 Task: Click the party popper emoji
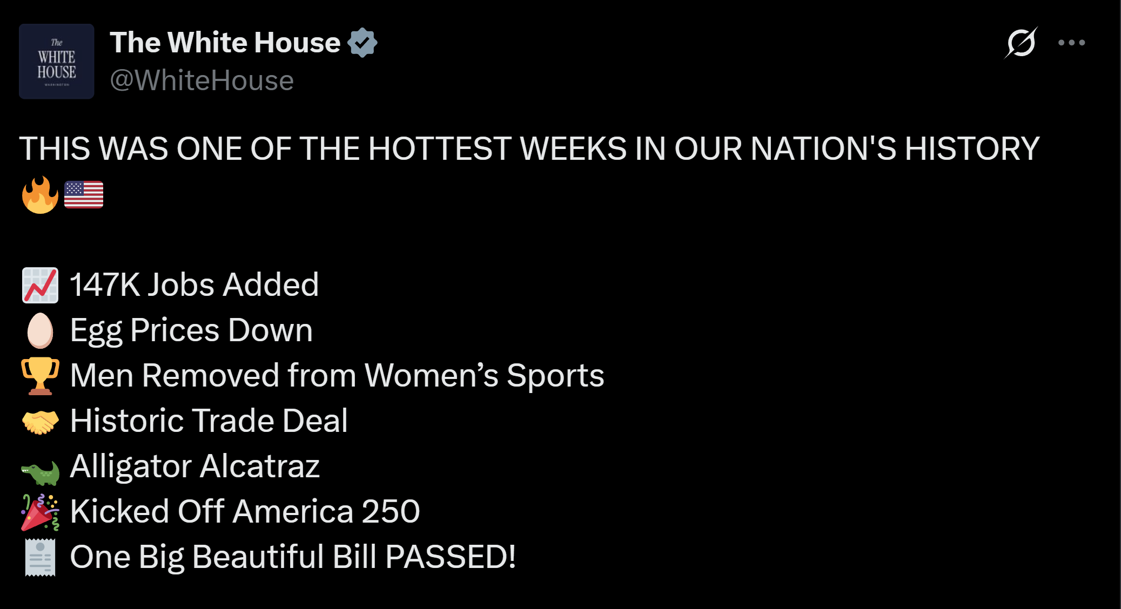coord(40,512)
